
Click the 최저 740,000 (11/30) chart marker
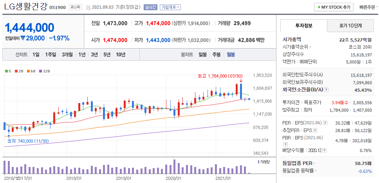[28, 141]
